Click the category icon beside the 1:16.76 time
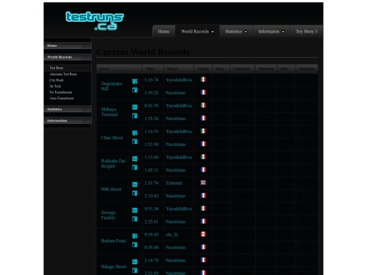This screenshot has height=275, width=367. pyautogui.click(x=135, y=81)
